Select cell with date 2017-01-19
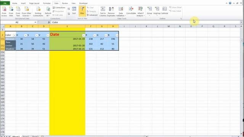Image resolution: width=244 pixels, height=137 pixels. (x=67, y=39)
